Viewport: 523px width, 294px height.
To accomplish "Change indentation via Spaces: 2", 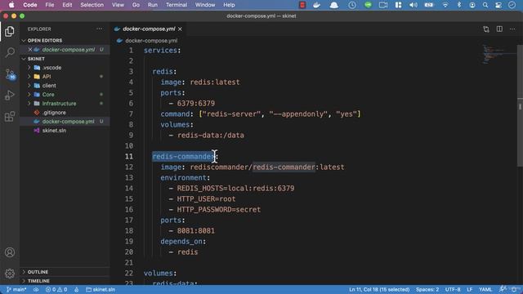I will coord(427,289).
